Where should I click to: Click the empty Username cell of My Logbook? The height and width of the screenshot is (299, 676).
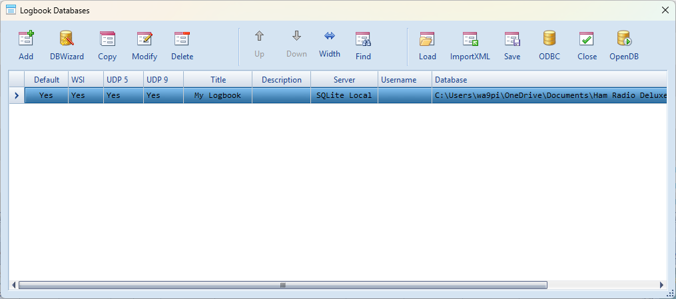coord(405,96)
